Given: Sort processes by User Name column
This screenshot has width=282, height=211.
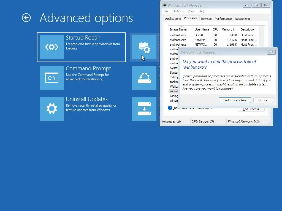Looking at the screenshot, I should coord(202,29).
